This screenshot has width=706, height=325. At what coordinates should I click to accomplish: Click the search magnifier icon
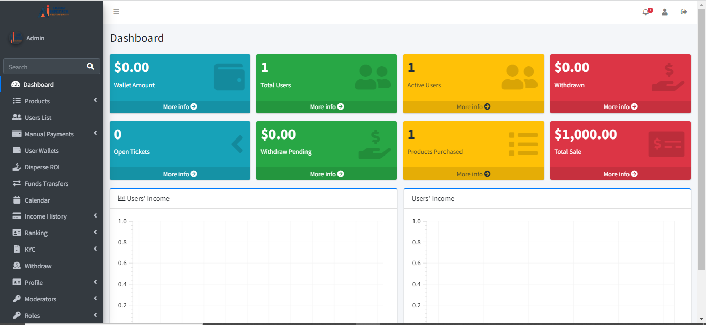(90, 66)
